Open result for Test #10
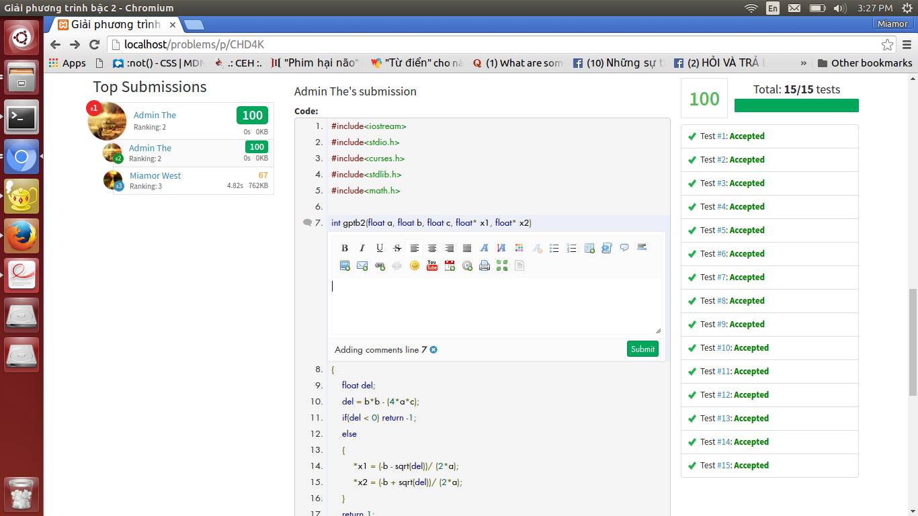The height and width of the screenshot is (516, 918). 769,348
